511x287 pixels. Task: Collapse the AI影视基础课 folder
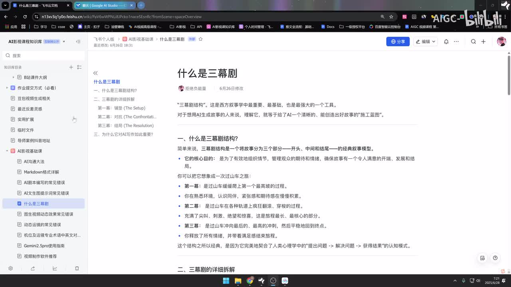tap(7, 151)
